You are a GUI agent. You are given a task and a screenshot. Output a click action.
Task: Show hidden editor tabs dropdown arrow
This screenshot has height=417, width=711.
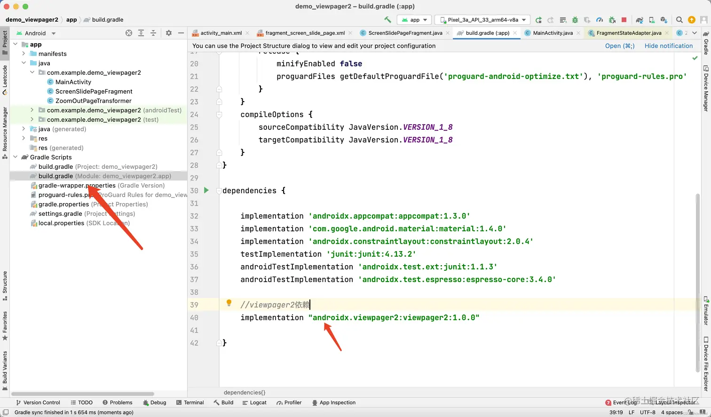(x=695, y=33)
